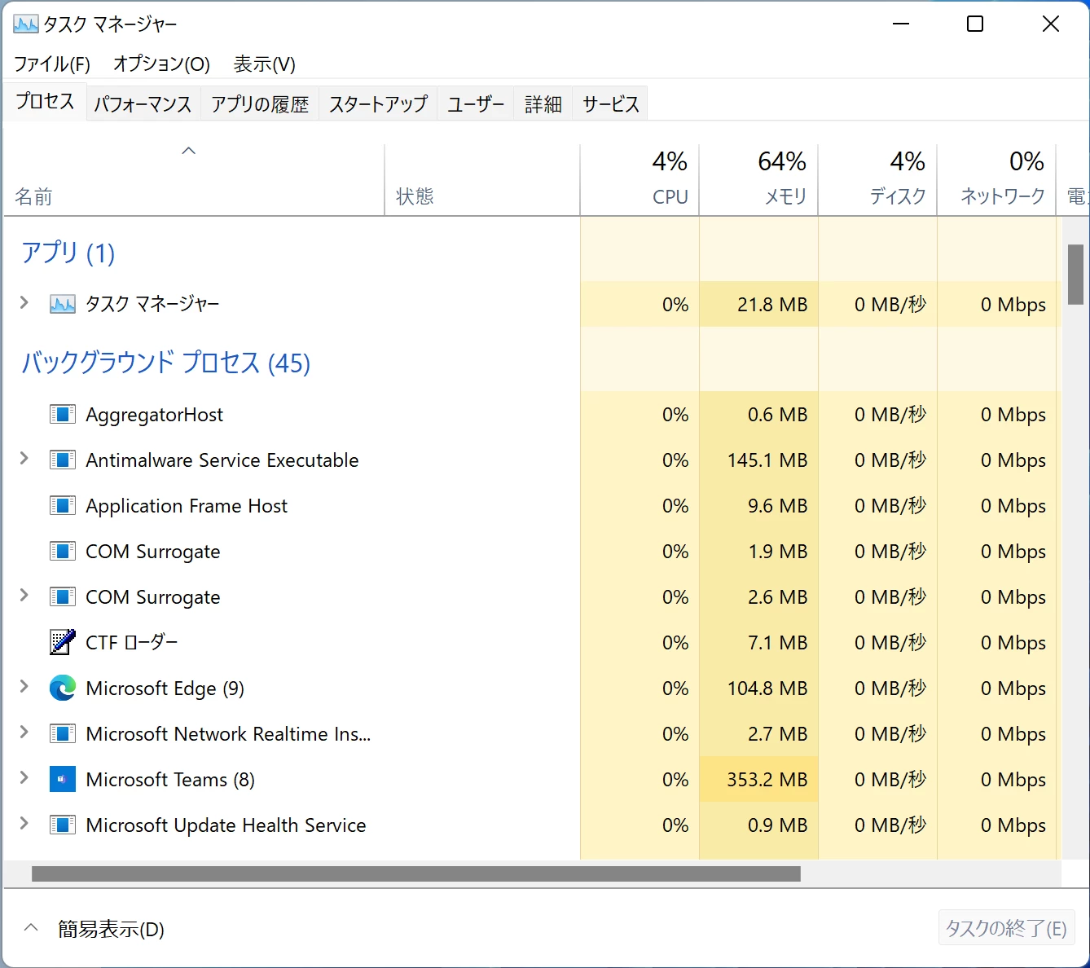The width and height of the screenshot is (1090, 968).
Task: Sort by the 状態 column header
Action: pyautogui.click(x=481, y=179)
